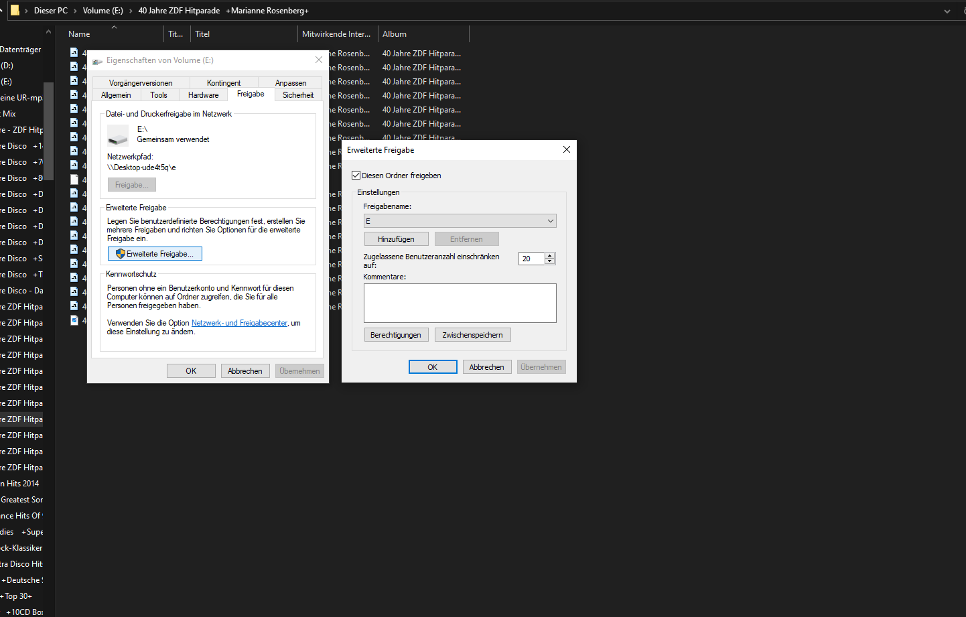Switch to the Allgemein tab
Screen dimensions: 966x617
(x=116, y=95)
